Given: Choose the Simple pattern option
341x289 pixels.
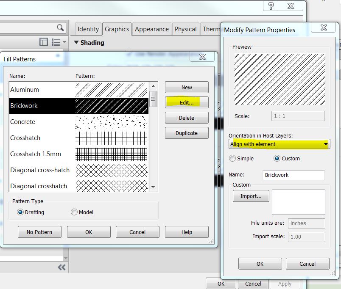Looking at the screenshot, I should 232,158.
